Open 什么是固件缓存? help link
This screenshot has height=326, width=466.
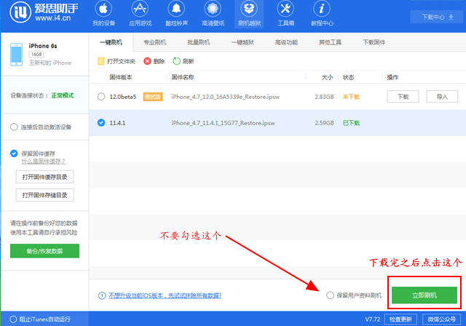click(x=47, y=161)
